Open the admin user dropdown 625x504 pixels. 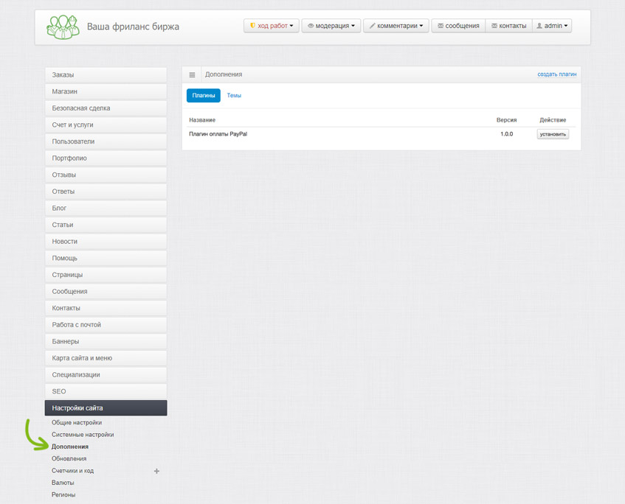pyautogui.click(x=552, y=26)
